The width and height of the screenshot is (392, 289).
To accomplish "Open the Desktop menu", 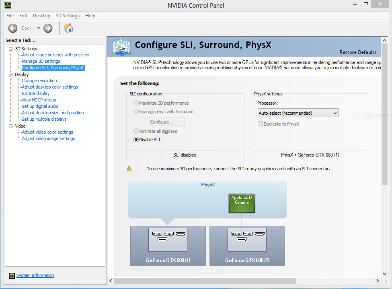I will [x=41, y=16].
